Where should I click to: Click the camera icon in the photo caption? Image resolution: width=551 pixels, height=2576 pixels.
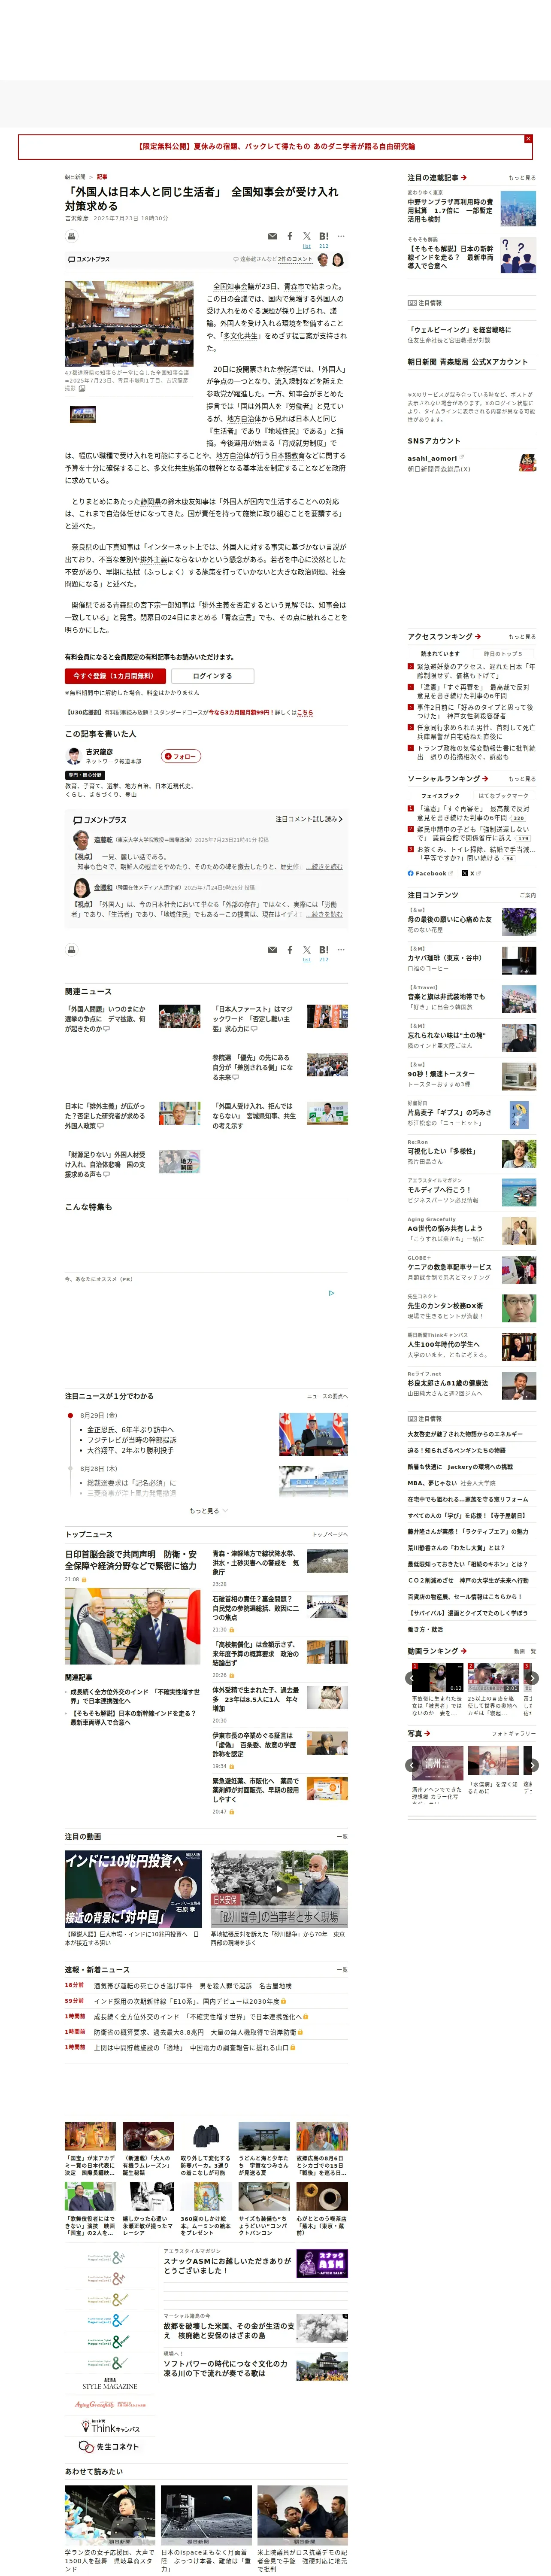click(x=82, y=388)
